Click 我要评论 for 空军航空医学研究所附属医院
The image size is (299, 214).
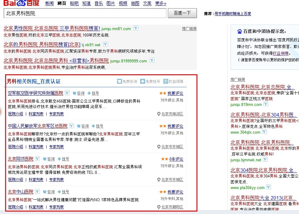click(x=175, y=93)
